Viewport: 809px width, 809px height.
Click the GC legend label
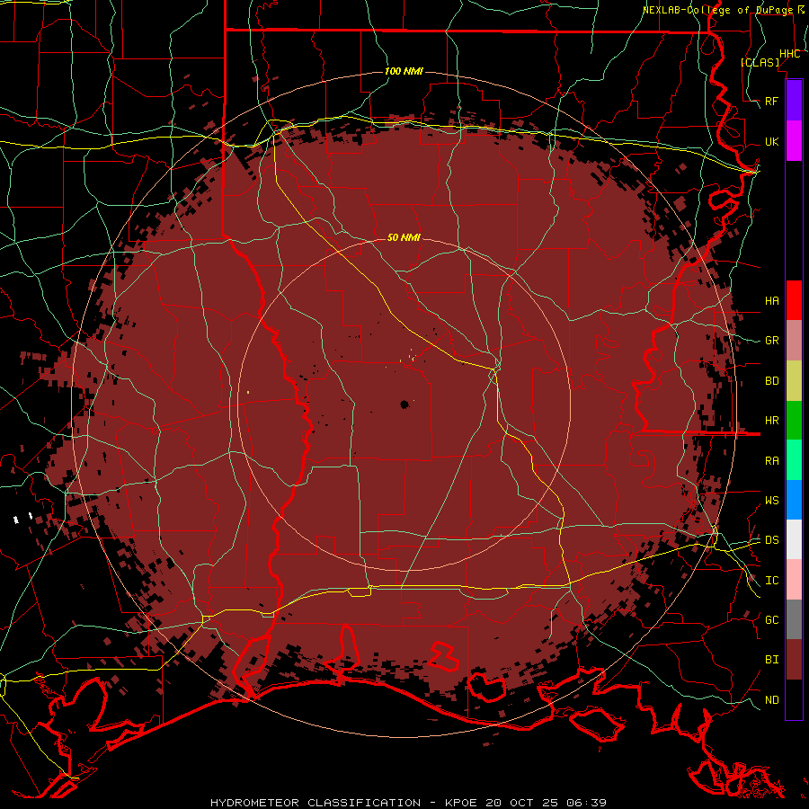point(771,620)
